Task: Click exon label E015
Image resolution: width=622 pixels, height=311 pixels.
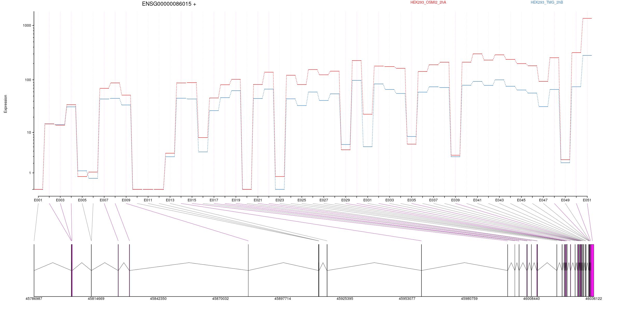Action: coord(192,200)
